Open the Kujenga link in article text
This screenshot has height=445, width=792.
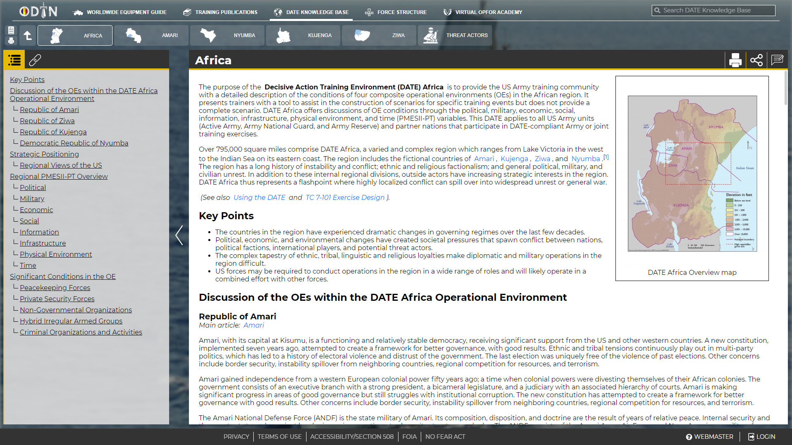coord(514,159)
